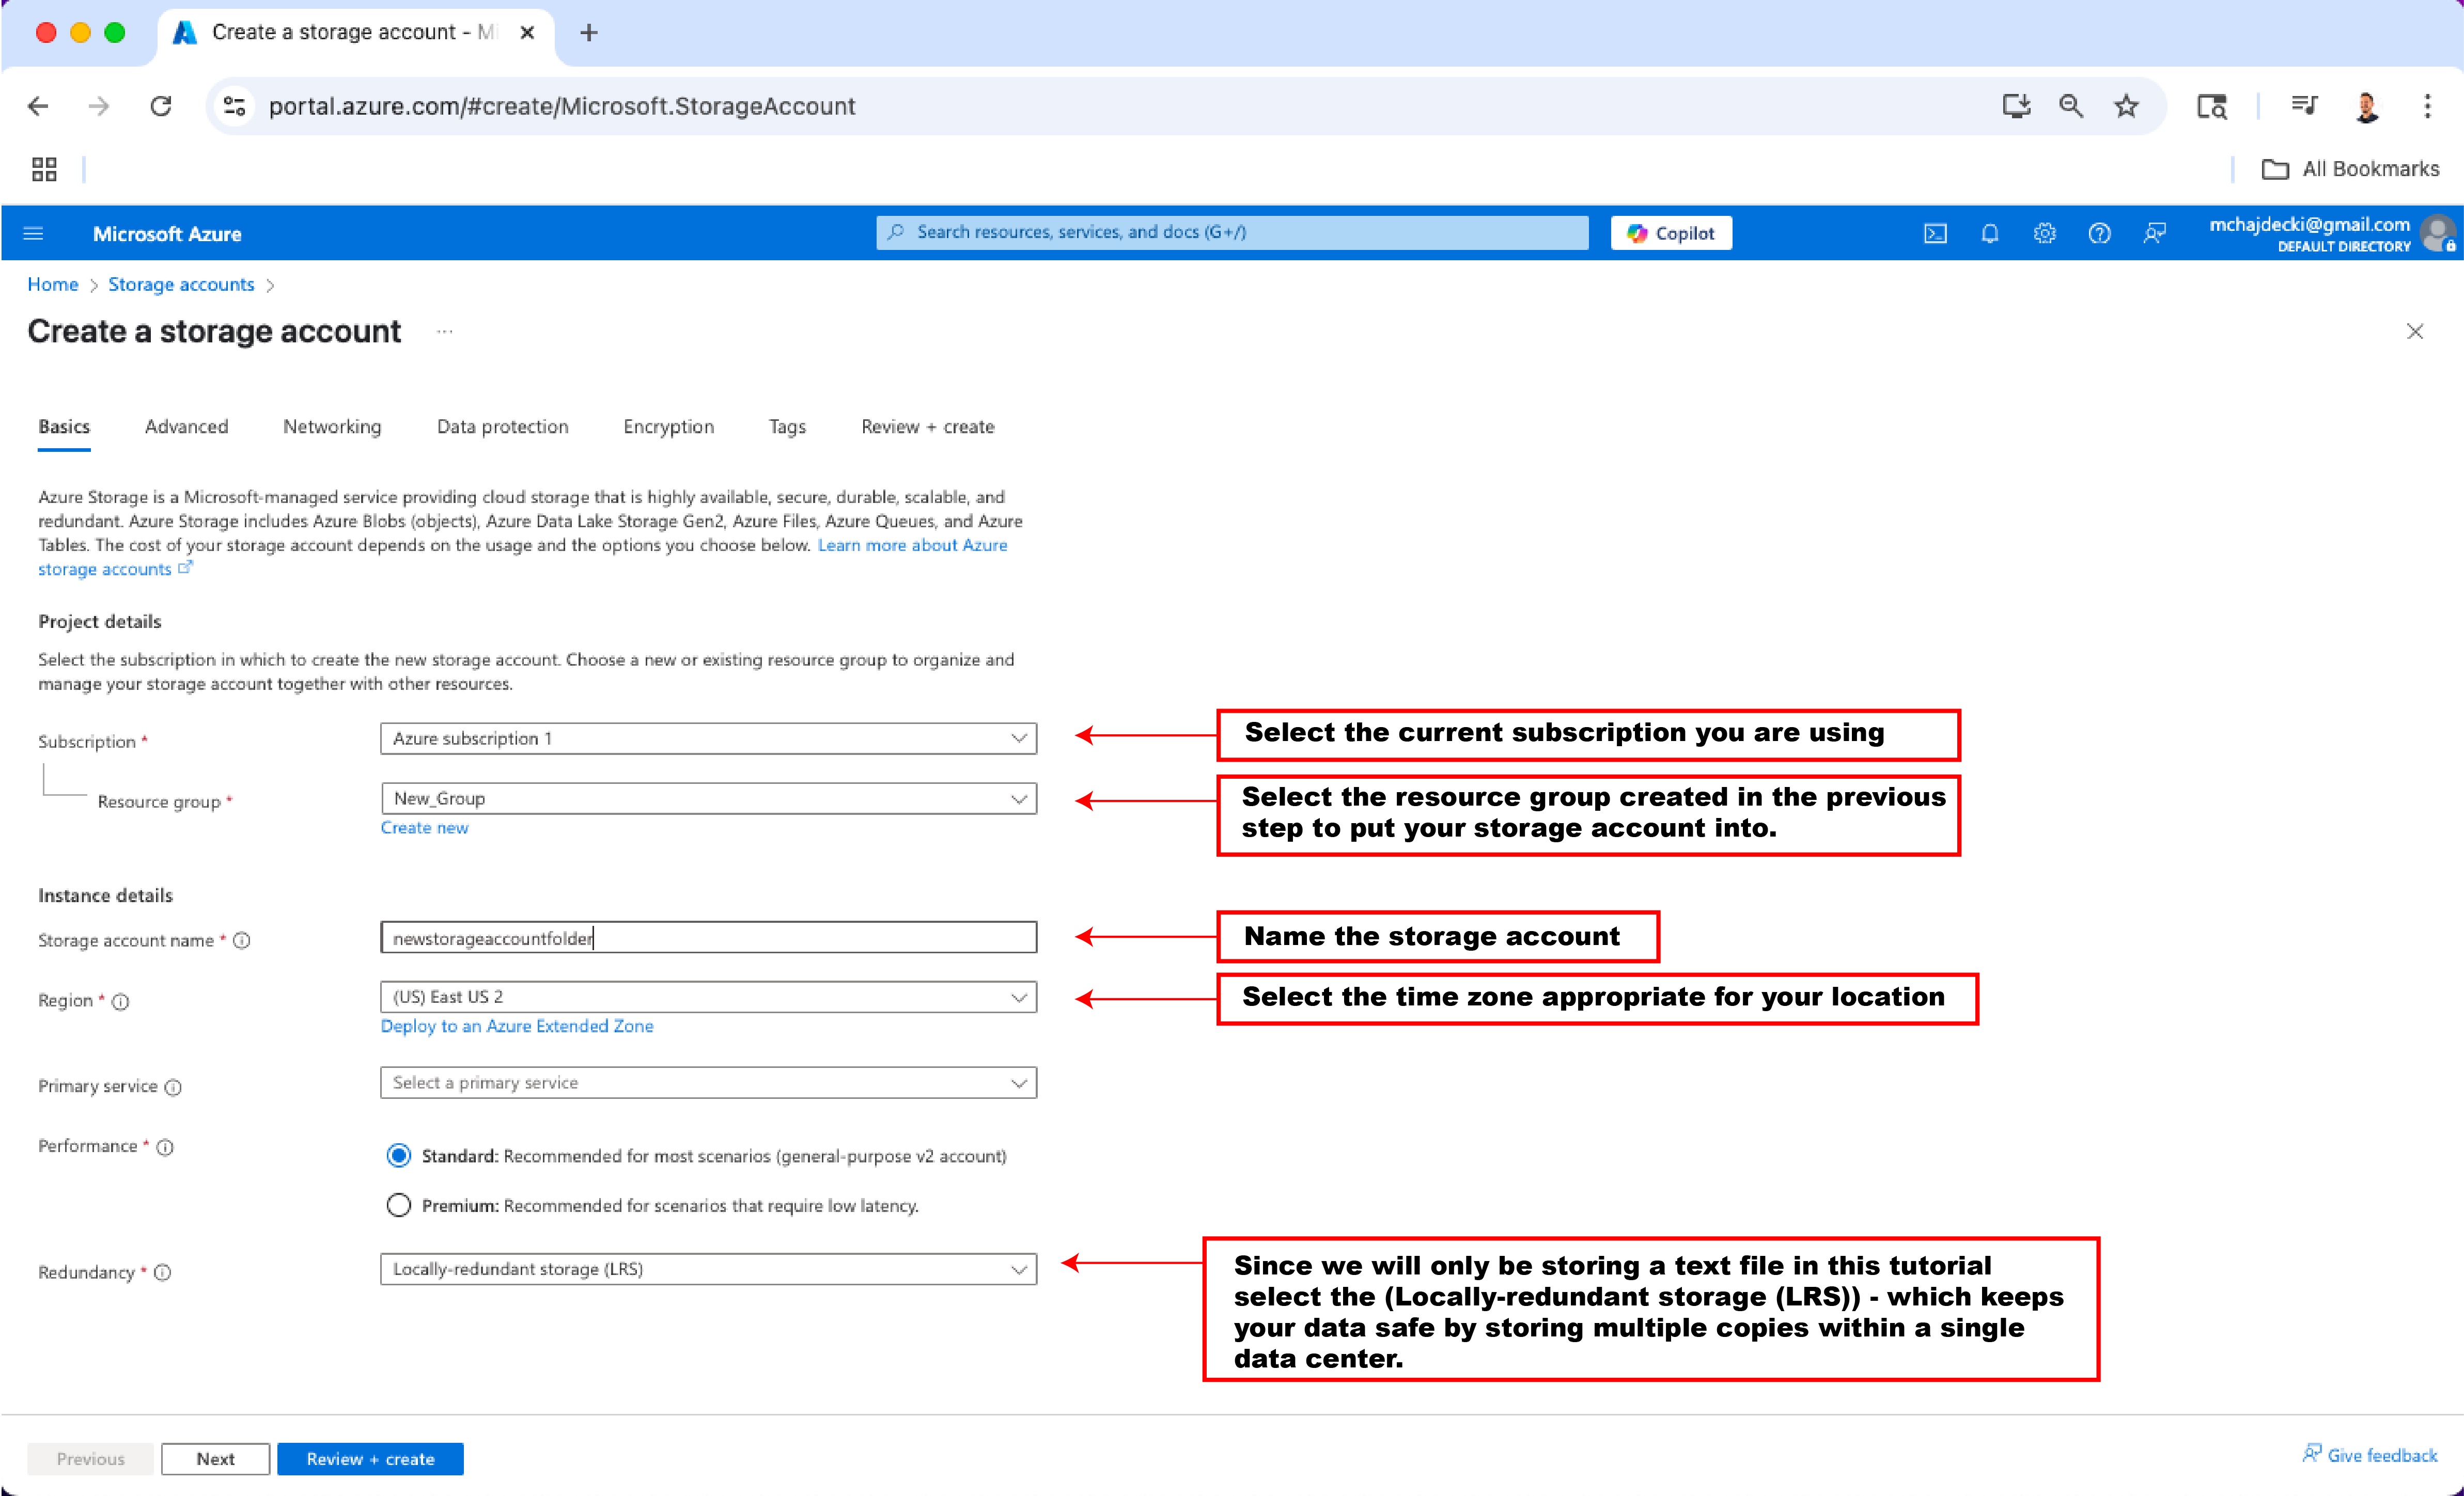Image resolution: width=2464 pixels, height=1496 pixels.
Task: Open the zoom magnifier in the address bar
Action: tap(2071, 106)
